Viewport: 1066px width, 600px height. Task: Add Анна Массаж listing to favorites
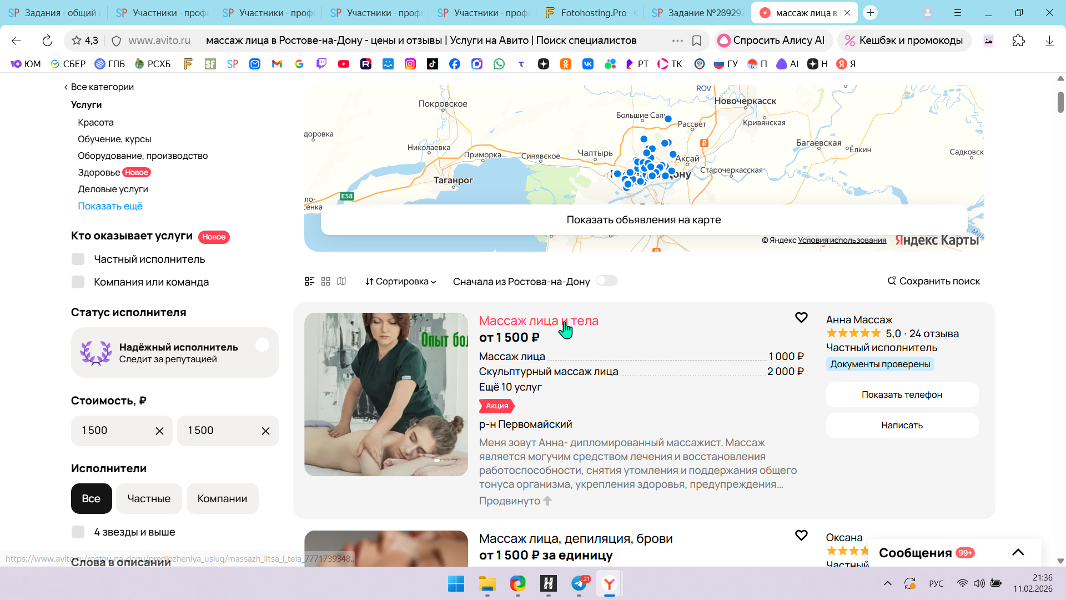coord(801,317)
